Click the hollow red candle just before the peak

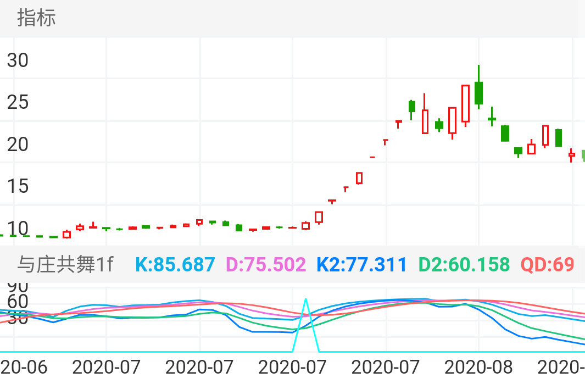(x=465, y=103)
